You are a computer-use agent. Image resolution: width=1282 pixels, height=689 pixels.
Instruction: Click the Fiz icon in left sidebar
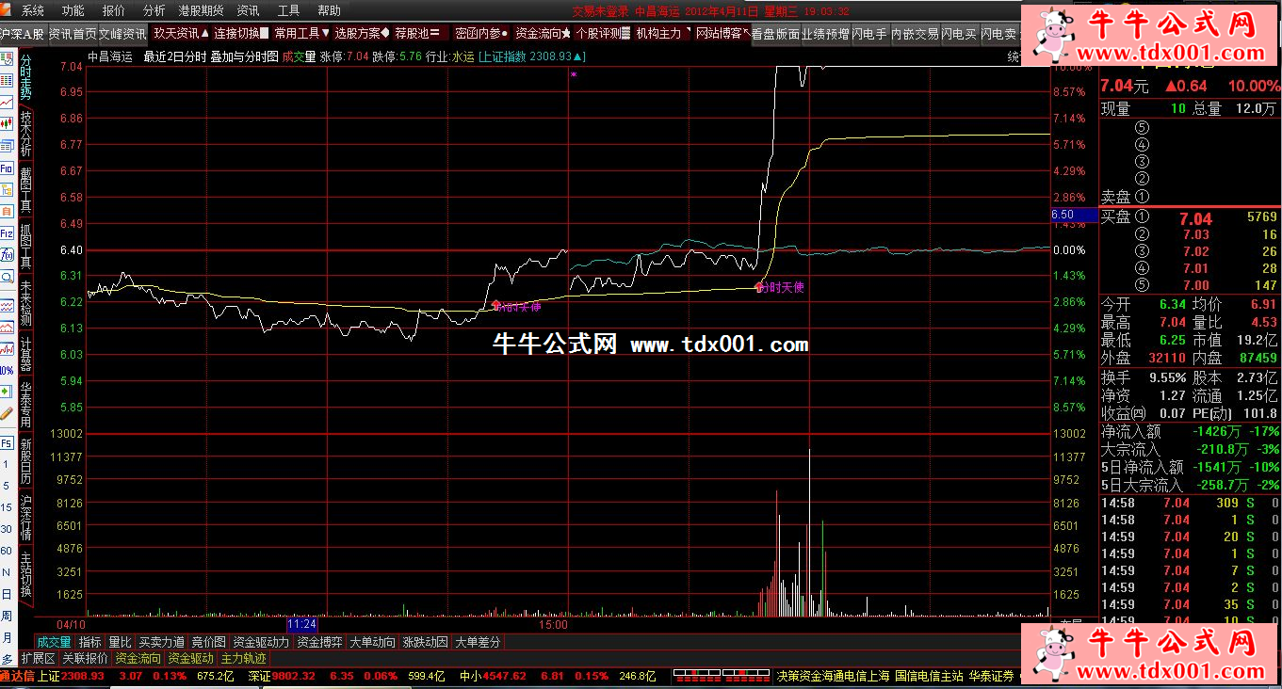(7, 233)
